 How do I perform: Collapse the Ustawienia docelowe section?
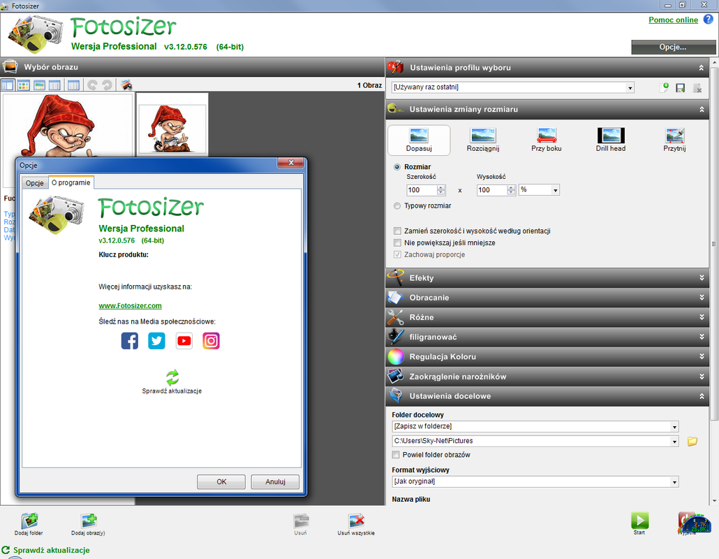point(547,396)
